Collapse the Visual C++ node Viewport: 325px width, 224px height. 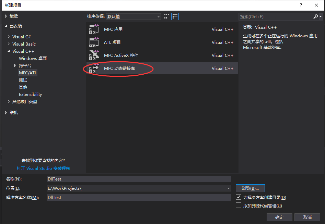coord(9,51)
